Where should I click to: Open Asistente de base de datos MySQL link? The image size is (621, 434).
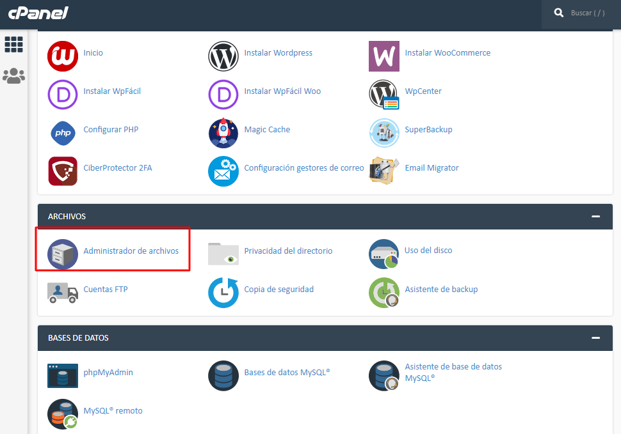point(453,373)
